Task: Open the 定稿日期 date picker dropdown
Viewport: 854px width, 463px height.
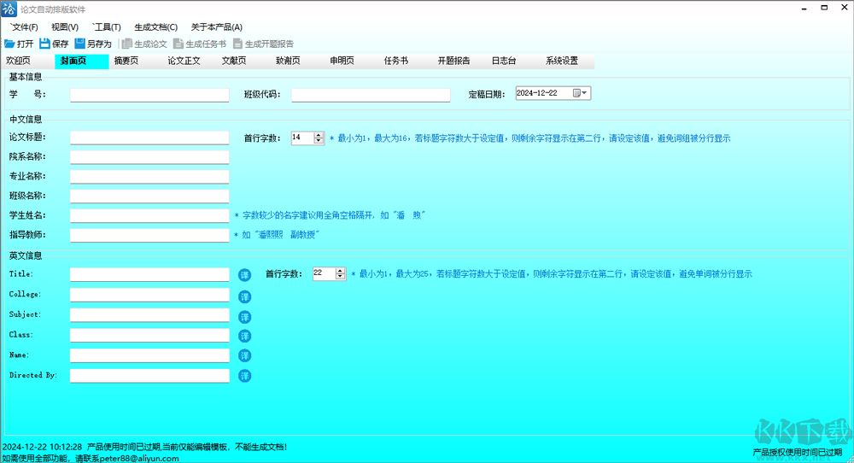Action: (580, 94)
